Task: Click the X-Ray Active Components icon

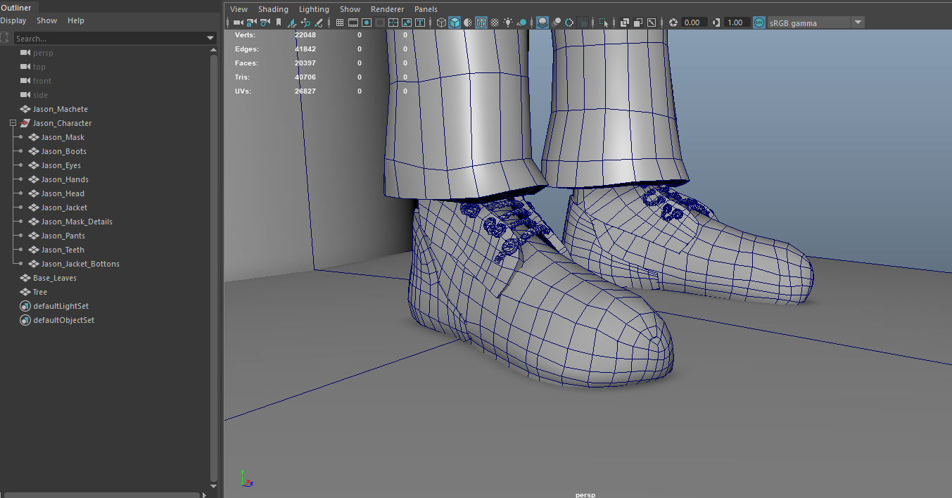Action: (638, 23)
